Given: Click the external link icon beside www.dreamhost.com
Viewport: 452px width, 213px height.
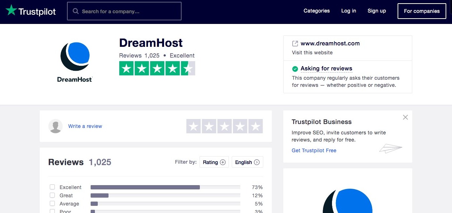Looking at the screenshot, I should point(295,44).
